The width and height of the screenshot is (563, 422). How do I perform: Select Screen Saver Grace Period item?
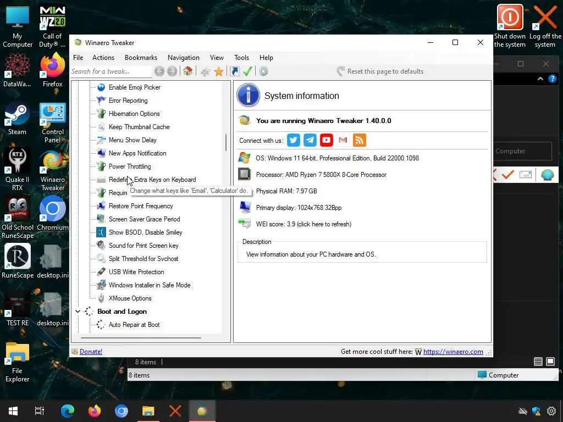click(145, 219)
